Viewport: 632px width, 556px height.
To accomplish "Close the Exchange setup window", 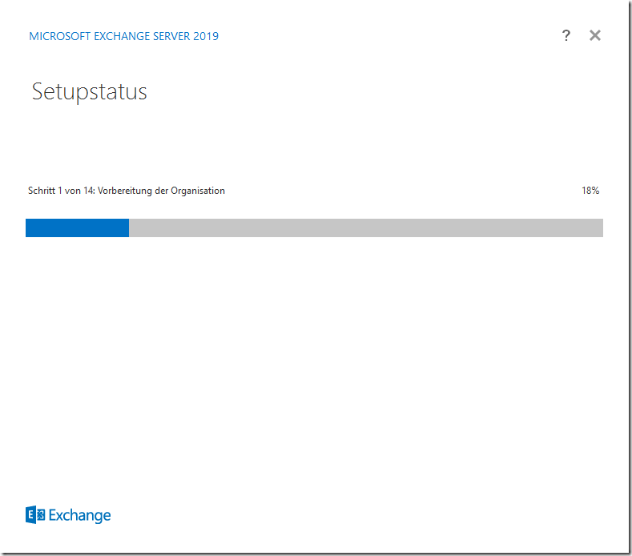I will (x=594, y=35).
